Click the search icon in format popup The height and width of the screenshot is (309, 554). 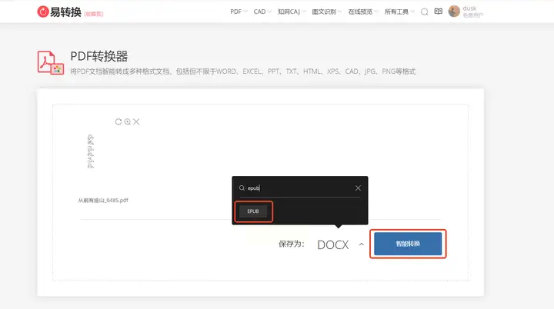click(242, 188)
